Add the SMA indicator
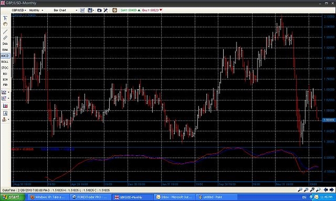 pyautogui.click(x=5, y=43)
